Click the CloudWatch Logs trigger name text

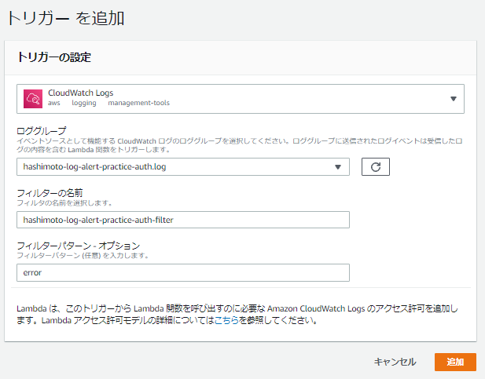pyautogui.click(x=80, y=93)
